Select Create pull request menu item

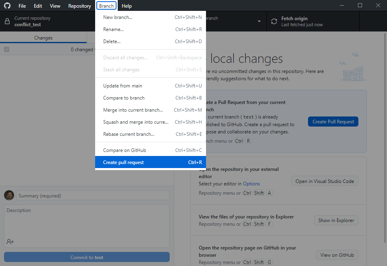tap(150, 162)
